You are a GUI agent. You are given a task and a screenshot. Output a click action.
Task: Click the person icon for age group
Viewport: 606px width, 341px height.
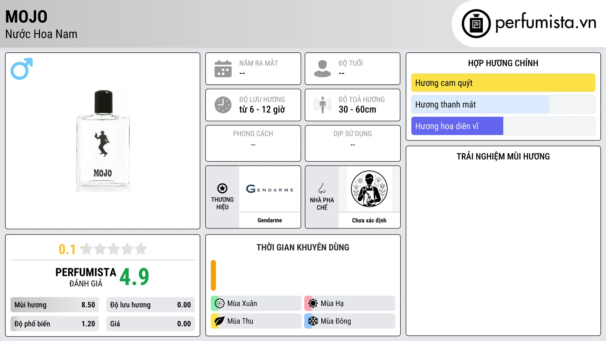(x=323, y=69)
